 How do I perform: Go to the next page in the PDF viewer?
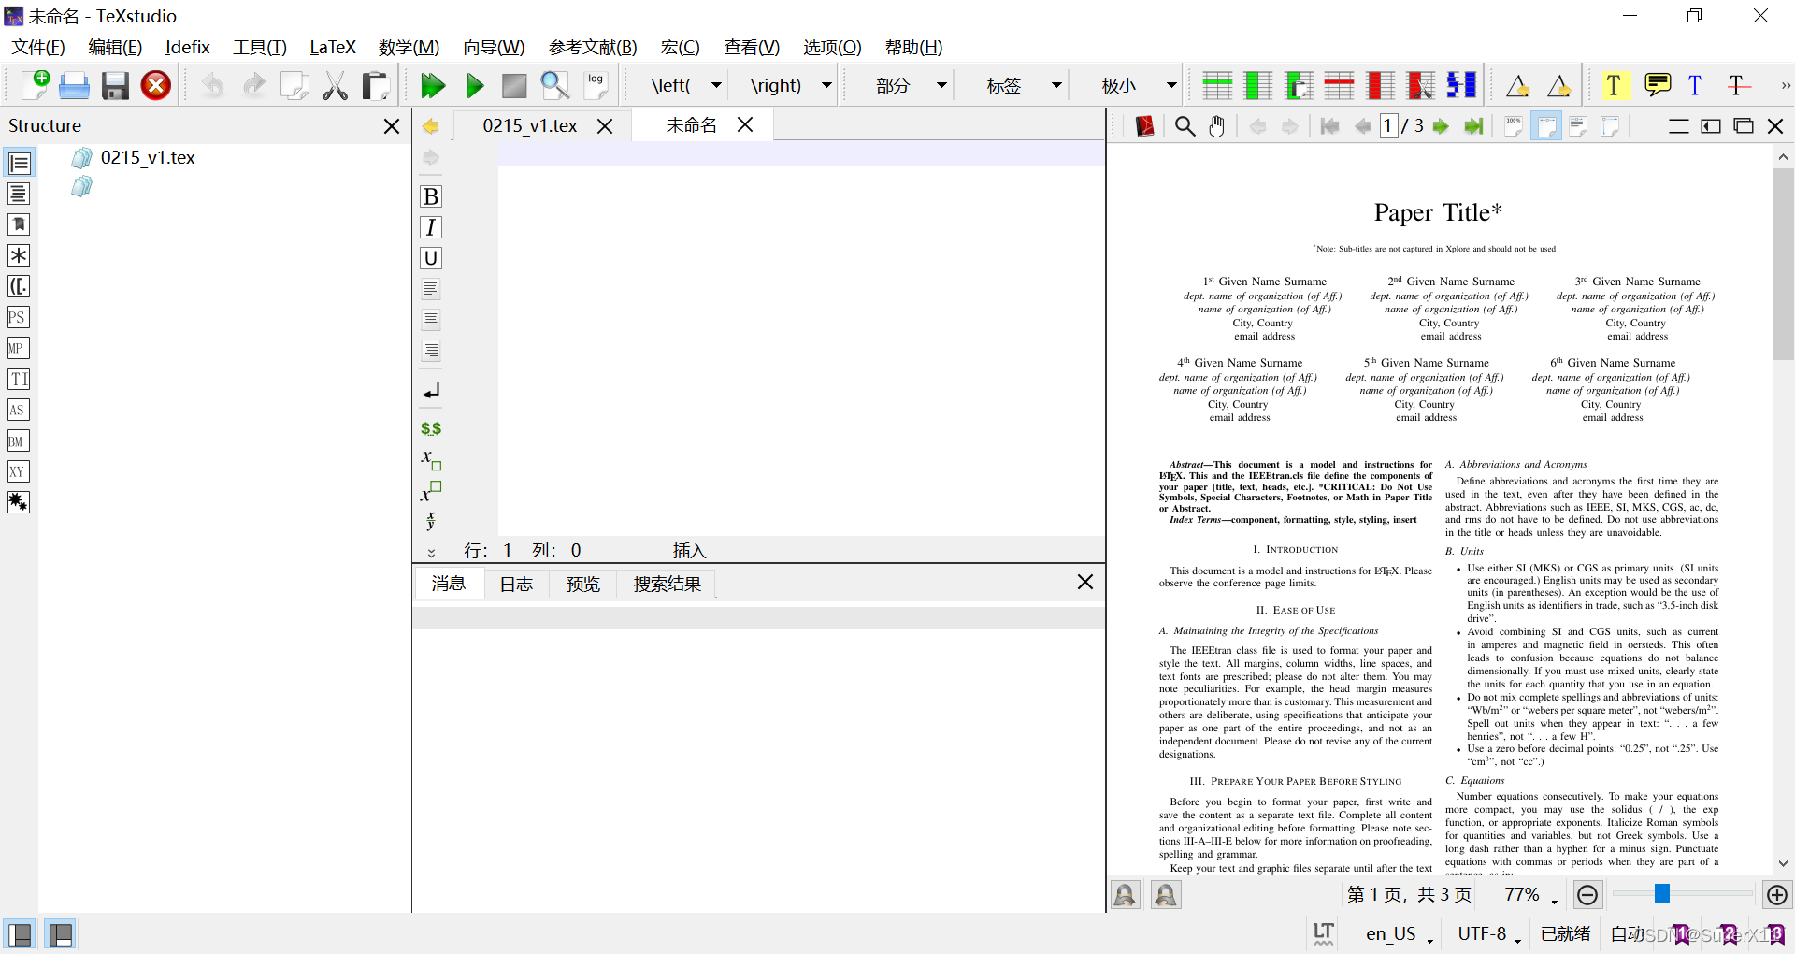coord(1441,126)
